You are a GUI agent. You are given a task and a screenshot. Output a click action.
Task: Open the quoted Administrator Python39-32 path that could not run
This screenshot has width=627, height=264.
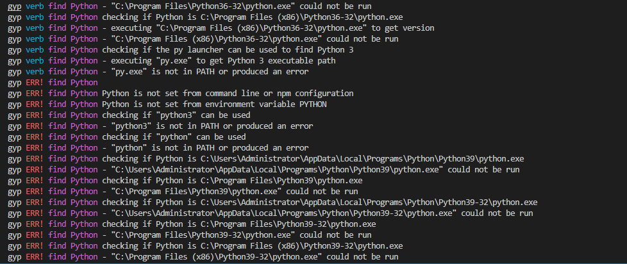pyautogui.click(x=284, y=213)
